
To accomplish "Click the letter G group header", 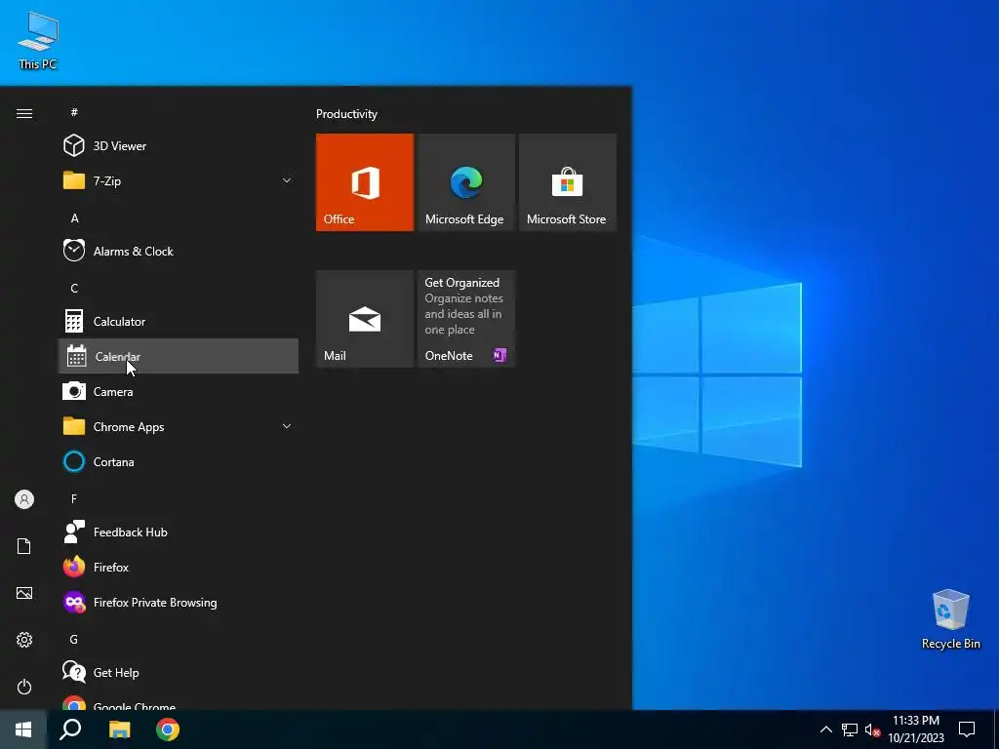I will [x=74, y=639].
